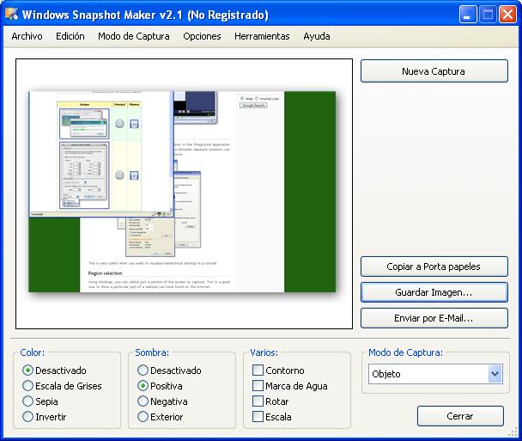522x441 pixels.
Task: Open the Modo de Captura menu
Action: coord(133,36)
